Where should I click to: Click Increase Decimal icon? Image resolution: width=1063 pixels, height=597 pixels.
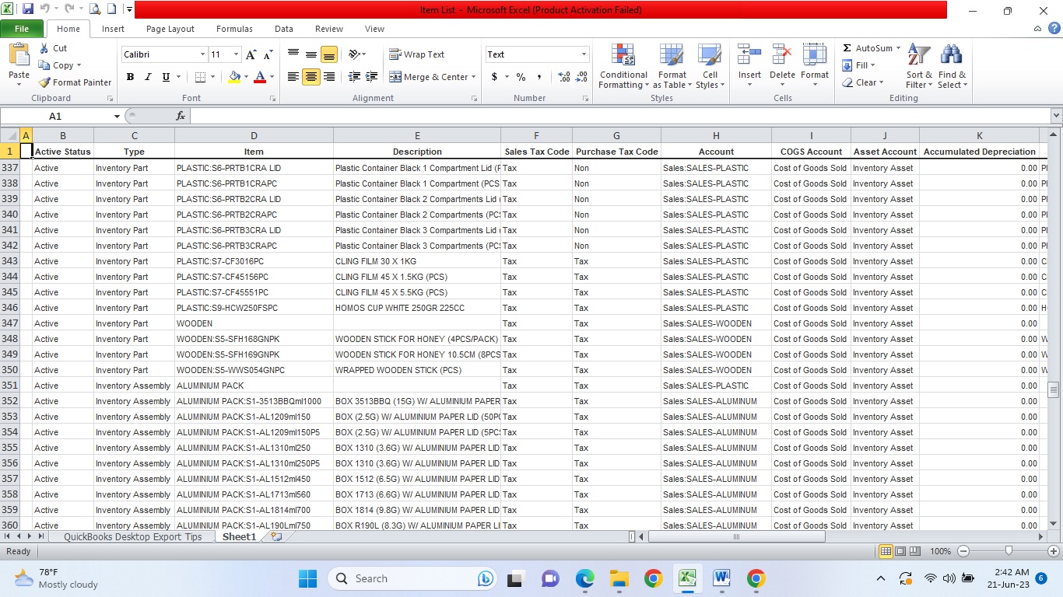coord(564,77)
